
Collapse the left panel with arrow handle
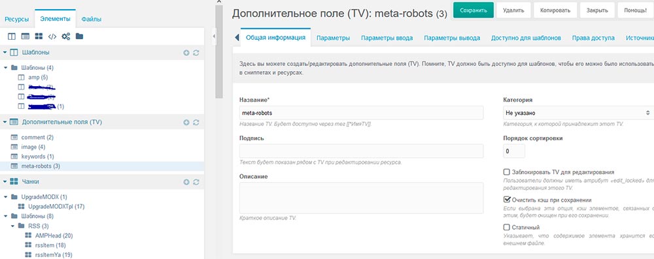[215, 37]
